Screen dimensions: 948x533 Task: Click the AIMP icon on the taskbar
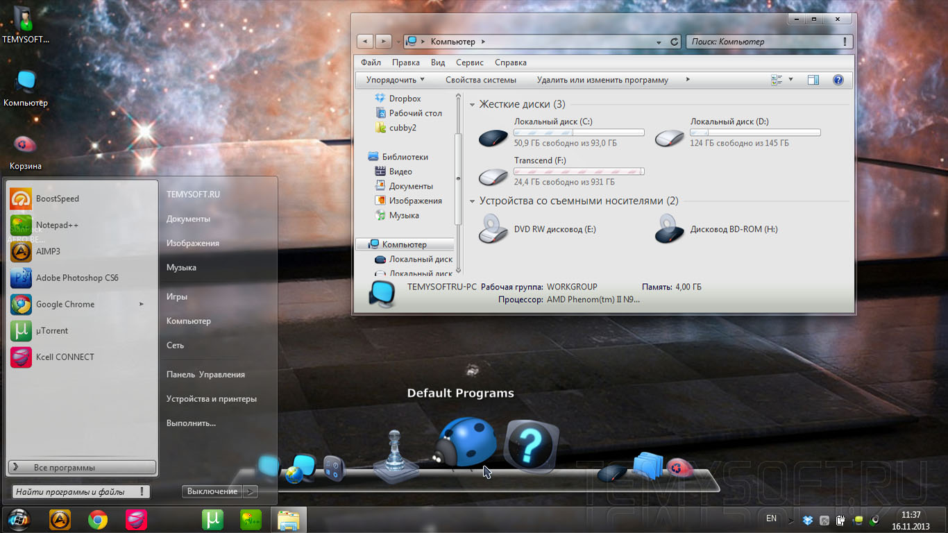coord(60,520)
